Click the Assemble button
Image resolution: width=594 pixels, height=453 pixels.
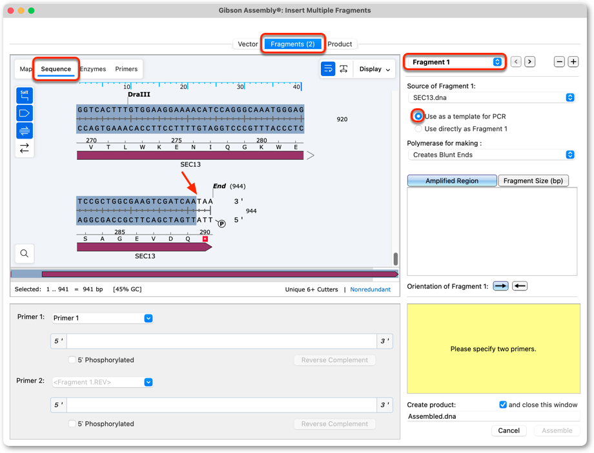pos(557,430)
